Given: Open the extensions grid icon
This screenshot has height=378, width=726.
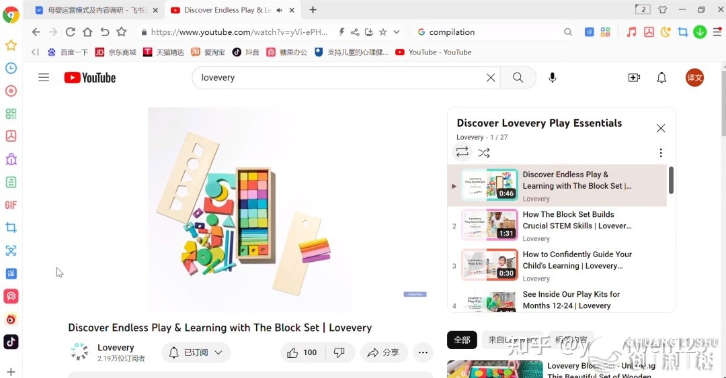Looking at the screenshot, I should pyautogui.click(x=605, y=32).
